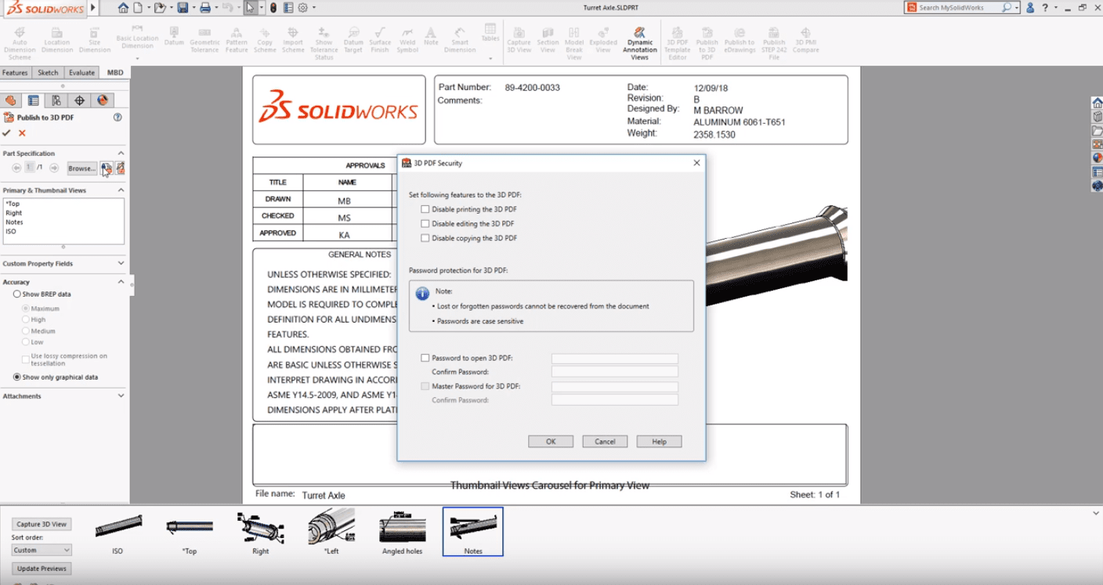Click the user login icon in the title bar
The image size is (1103, 585).
tap(1030, 8)
